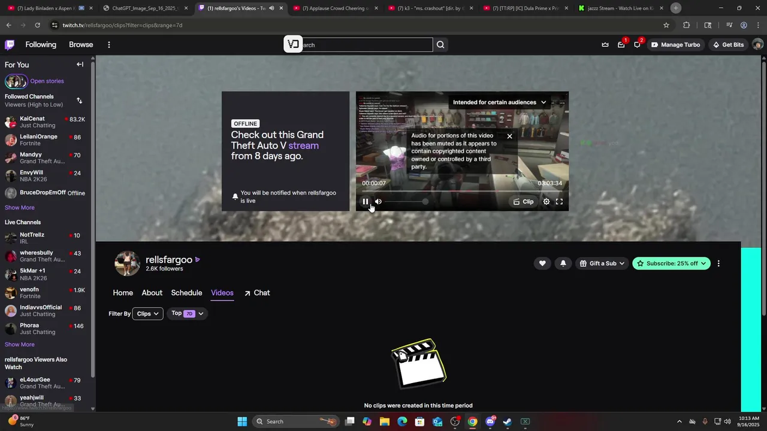Click the verified partner badge icon
767x431 pixels.
click(x=197, y=260)
